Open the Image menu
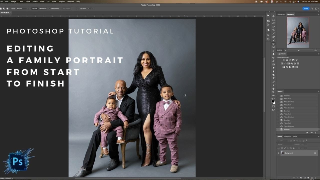Screen dimensions: 320x180 (x=13, y=1)
